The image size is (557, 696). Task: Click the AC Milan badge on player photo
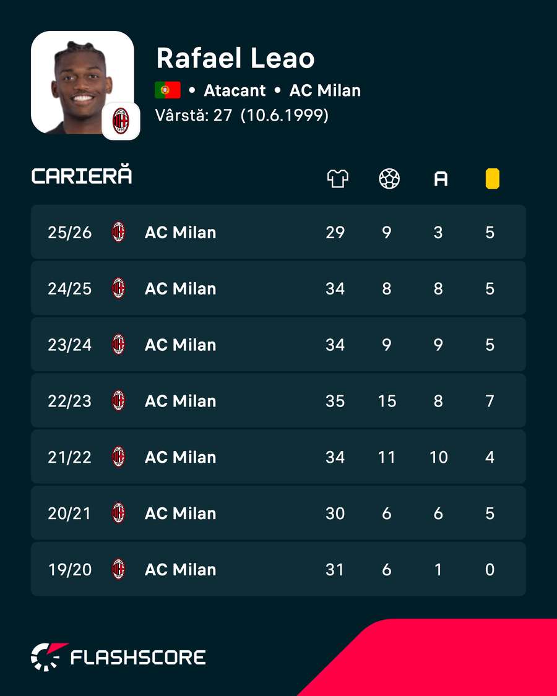(121, 121)
